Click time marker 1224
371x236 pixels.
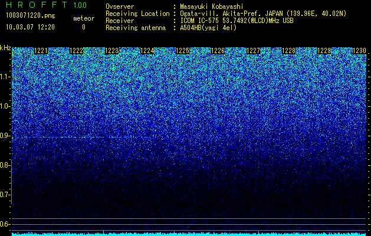tap(147, 51)
